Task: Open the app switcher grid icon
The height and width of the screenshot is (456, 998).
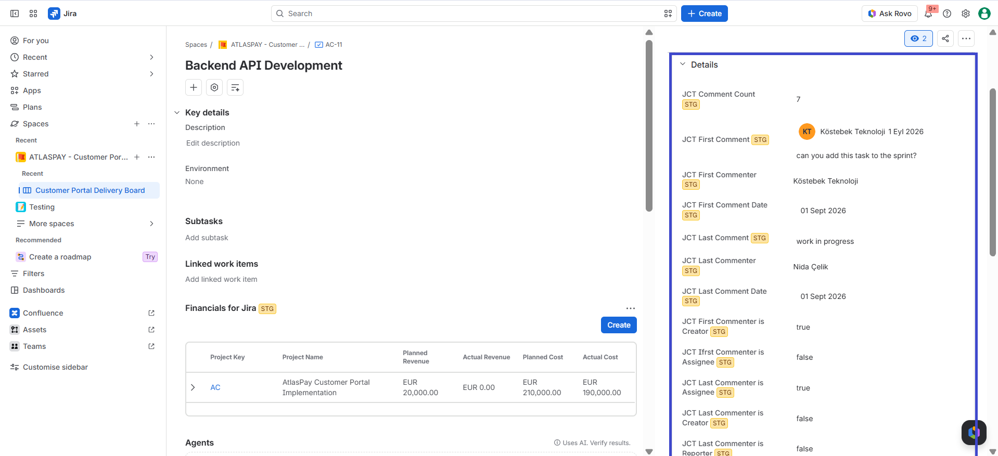Action: pyautogui.click(x=33, y=14)
